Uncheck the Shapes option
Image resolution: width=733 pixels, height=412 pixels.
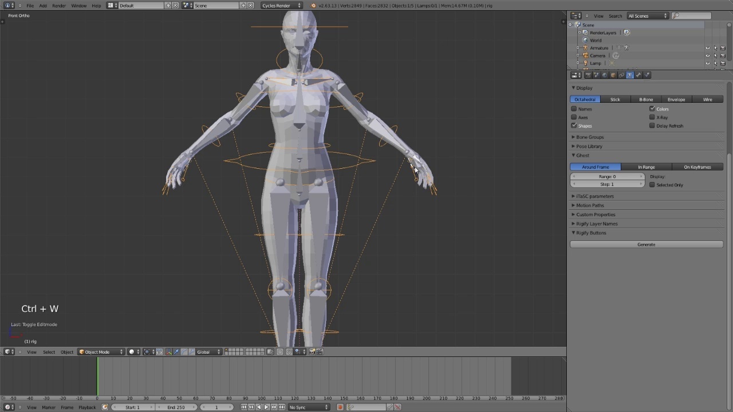[x=574, y=125]
